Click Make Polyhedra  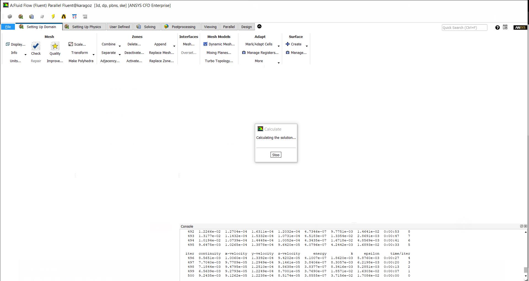[81, 61]
